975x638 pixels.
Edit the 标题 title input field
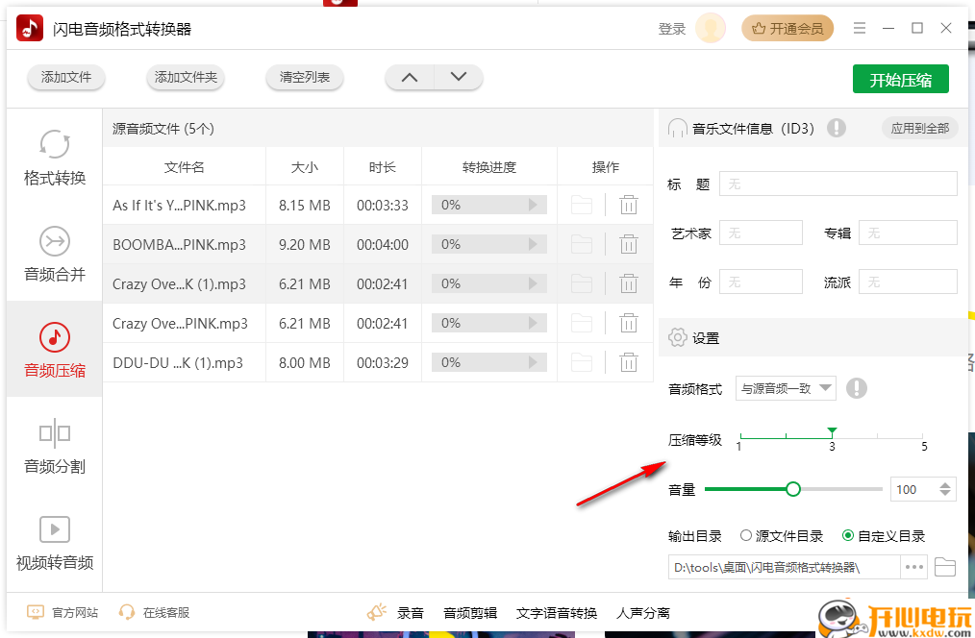point(837,183)
